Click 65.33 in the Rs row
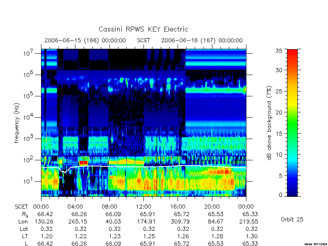Screen dimensions: 328x246 coord(250,214)
